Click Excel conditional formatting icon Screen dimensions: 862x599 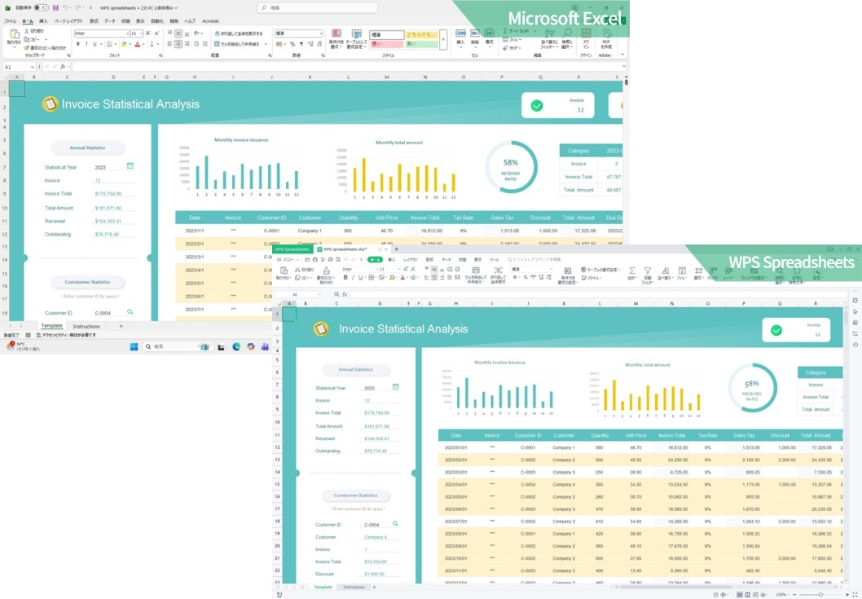click(336, 33)
